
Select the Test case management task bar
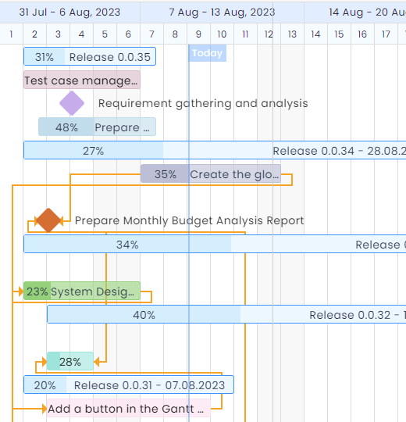(x=82, y=80)
